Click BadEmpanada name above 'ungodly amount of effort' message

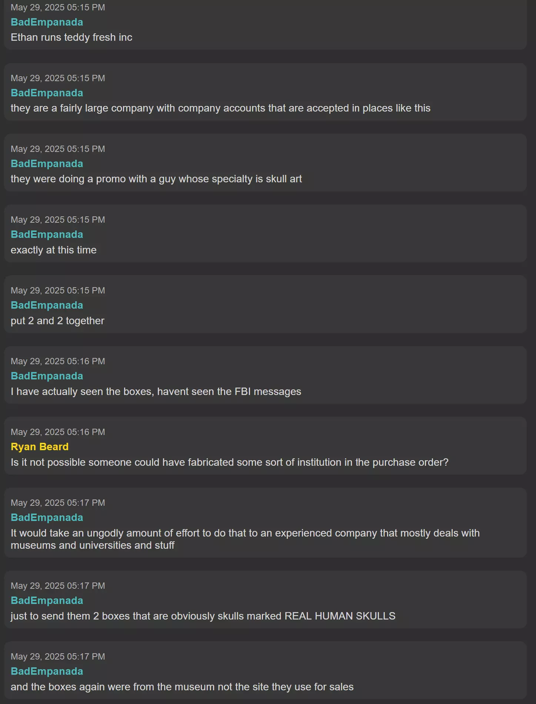47,518
